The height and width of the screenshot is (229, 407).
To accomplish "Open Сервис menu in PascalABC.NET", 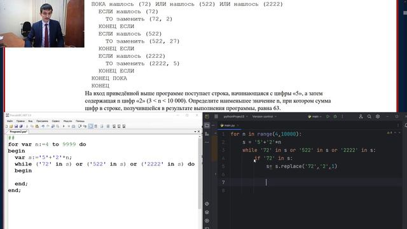I will [55, 121].
